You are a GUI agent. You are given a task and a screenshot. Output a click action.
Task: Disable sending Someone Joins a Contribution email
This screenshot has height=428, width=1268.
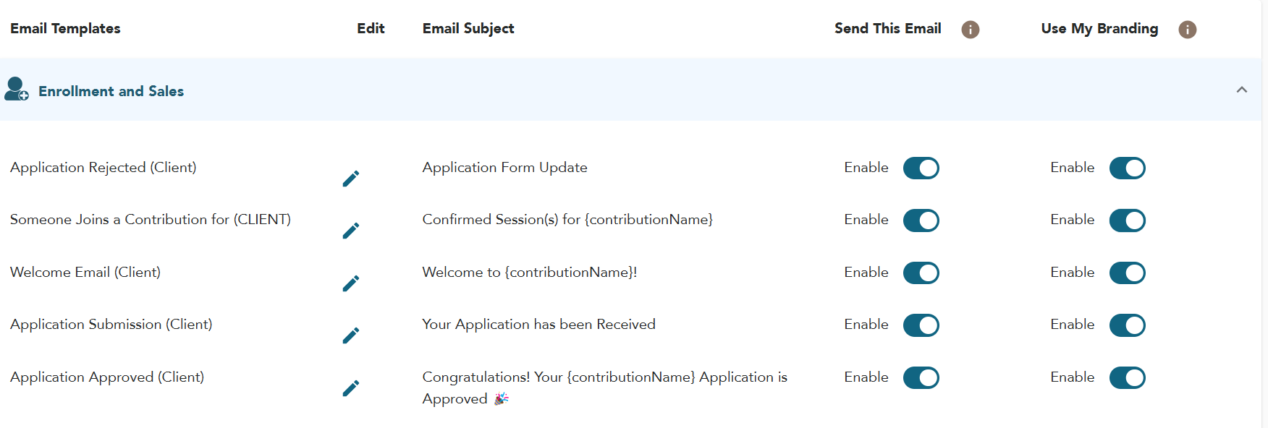click(921, 221)
